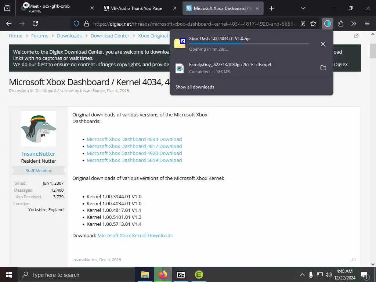Reload the current page
The image size is (376, 282).
pos(35,23)
